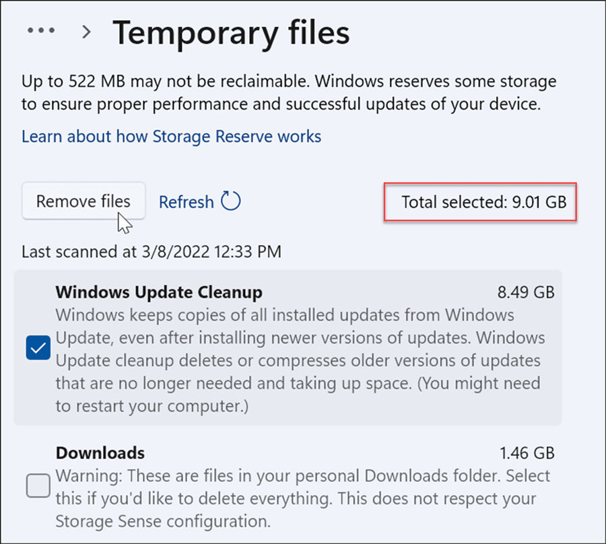Viewport: 606px width, 544px height.
Task: Open the breadcrumb ellipsis menu
Action: click(x=41, y=30)
